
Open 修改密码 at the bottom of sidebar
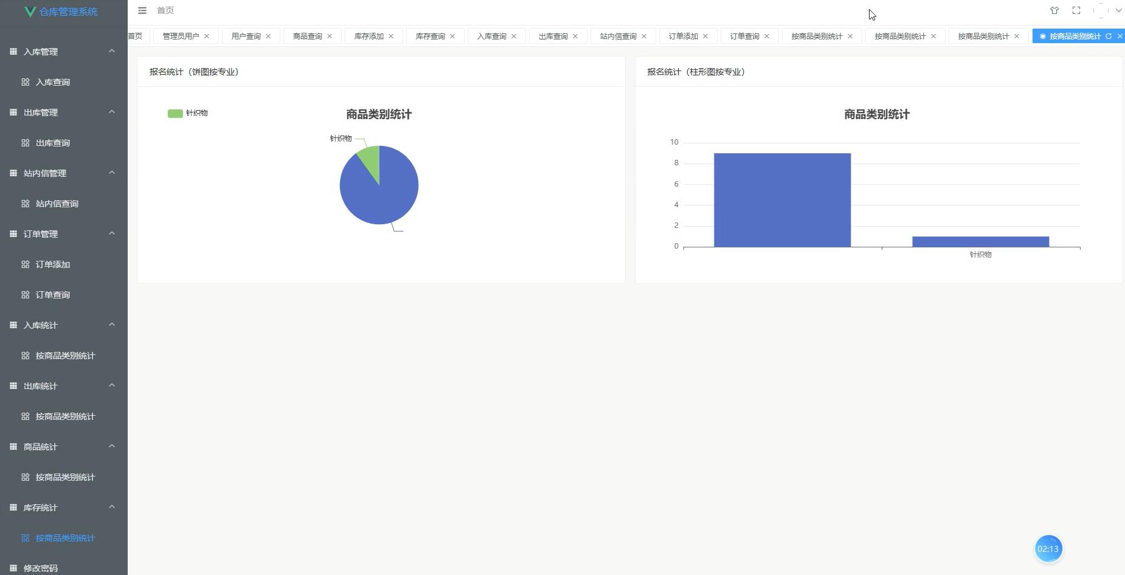coord(40,568)
